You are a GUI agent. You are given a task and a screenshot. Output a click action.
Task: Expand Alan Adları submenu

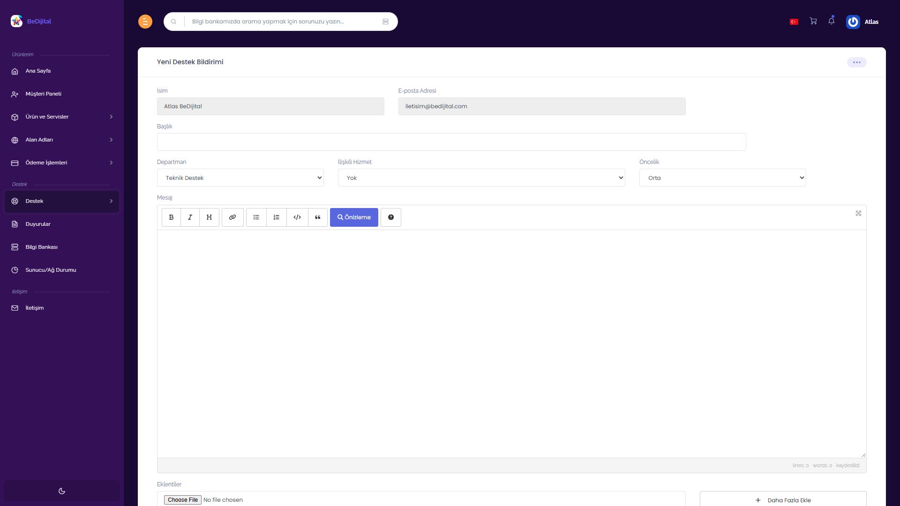click(62, 140)
